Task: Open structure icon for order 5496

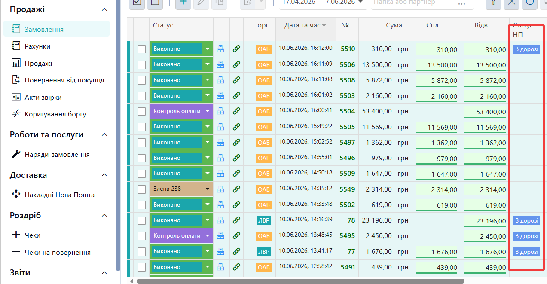Action: pos(221,158)
